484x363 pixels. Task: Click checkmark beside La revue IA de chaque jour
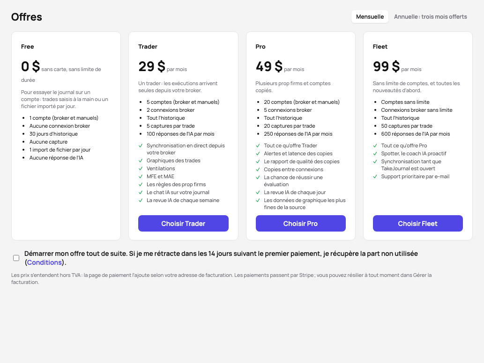tap(258, 193)
